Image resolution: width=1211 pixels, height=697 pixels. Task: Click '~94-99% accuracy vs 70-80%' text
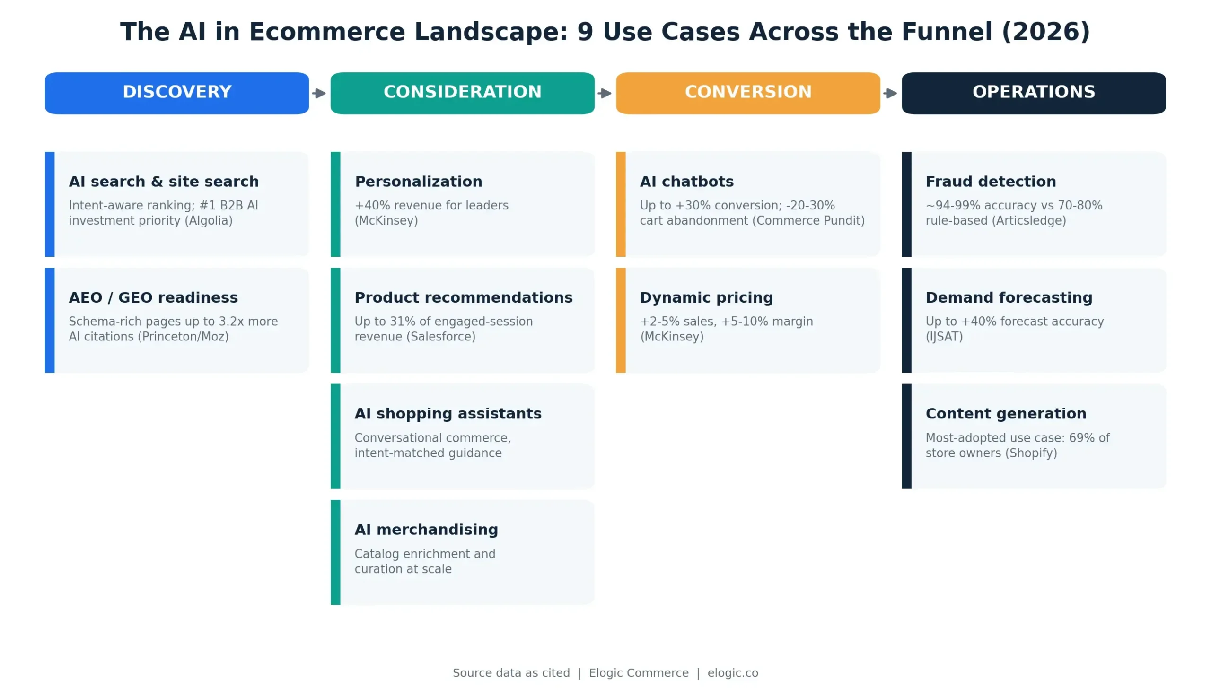click(x=1013, y=213)
